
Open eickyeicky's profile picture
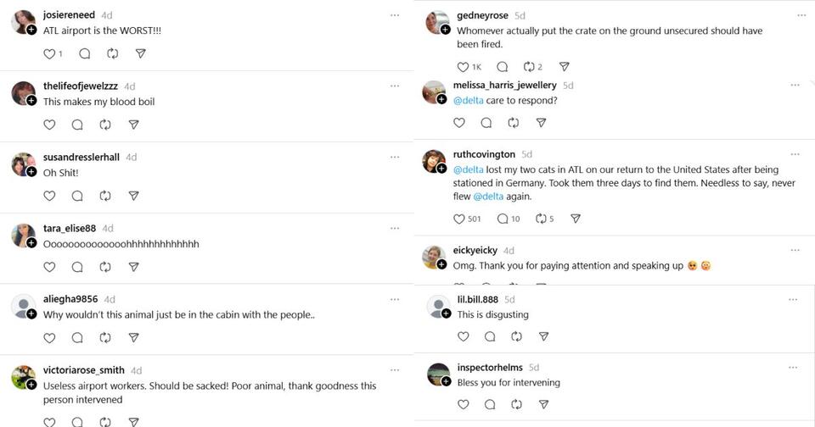tap(434, 255)
